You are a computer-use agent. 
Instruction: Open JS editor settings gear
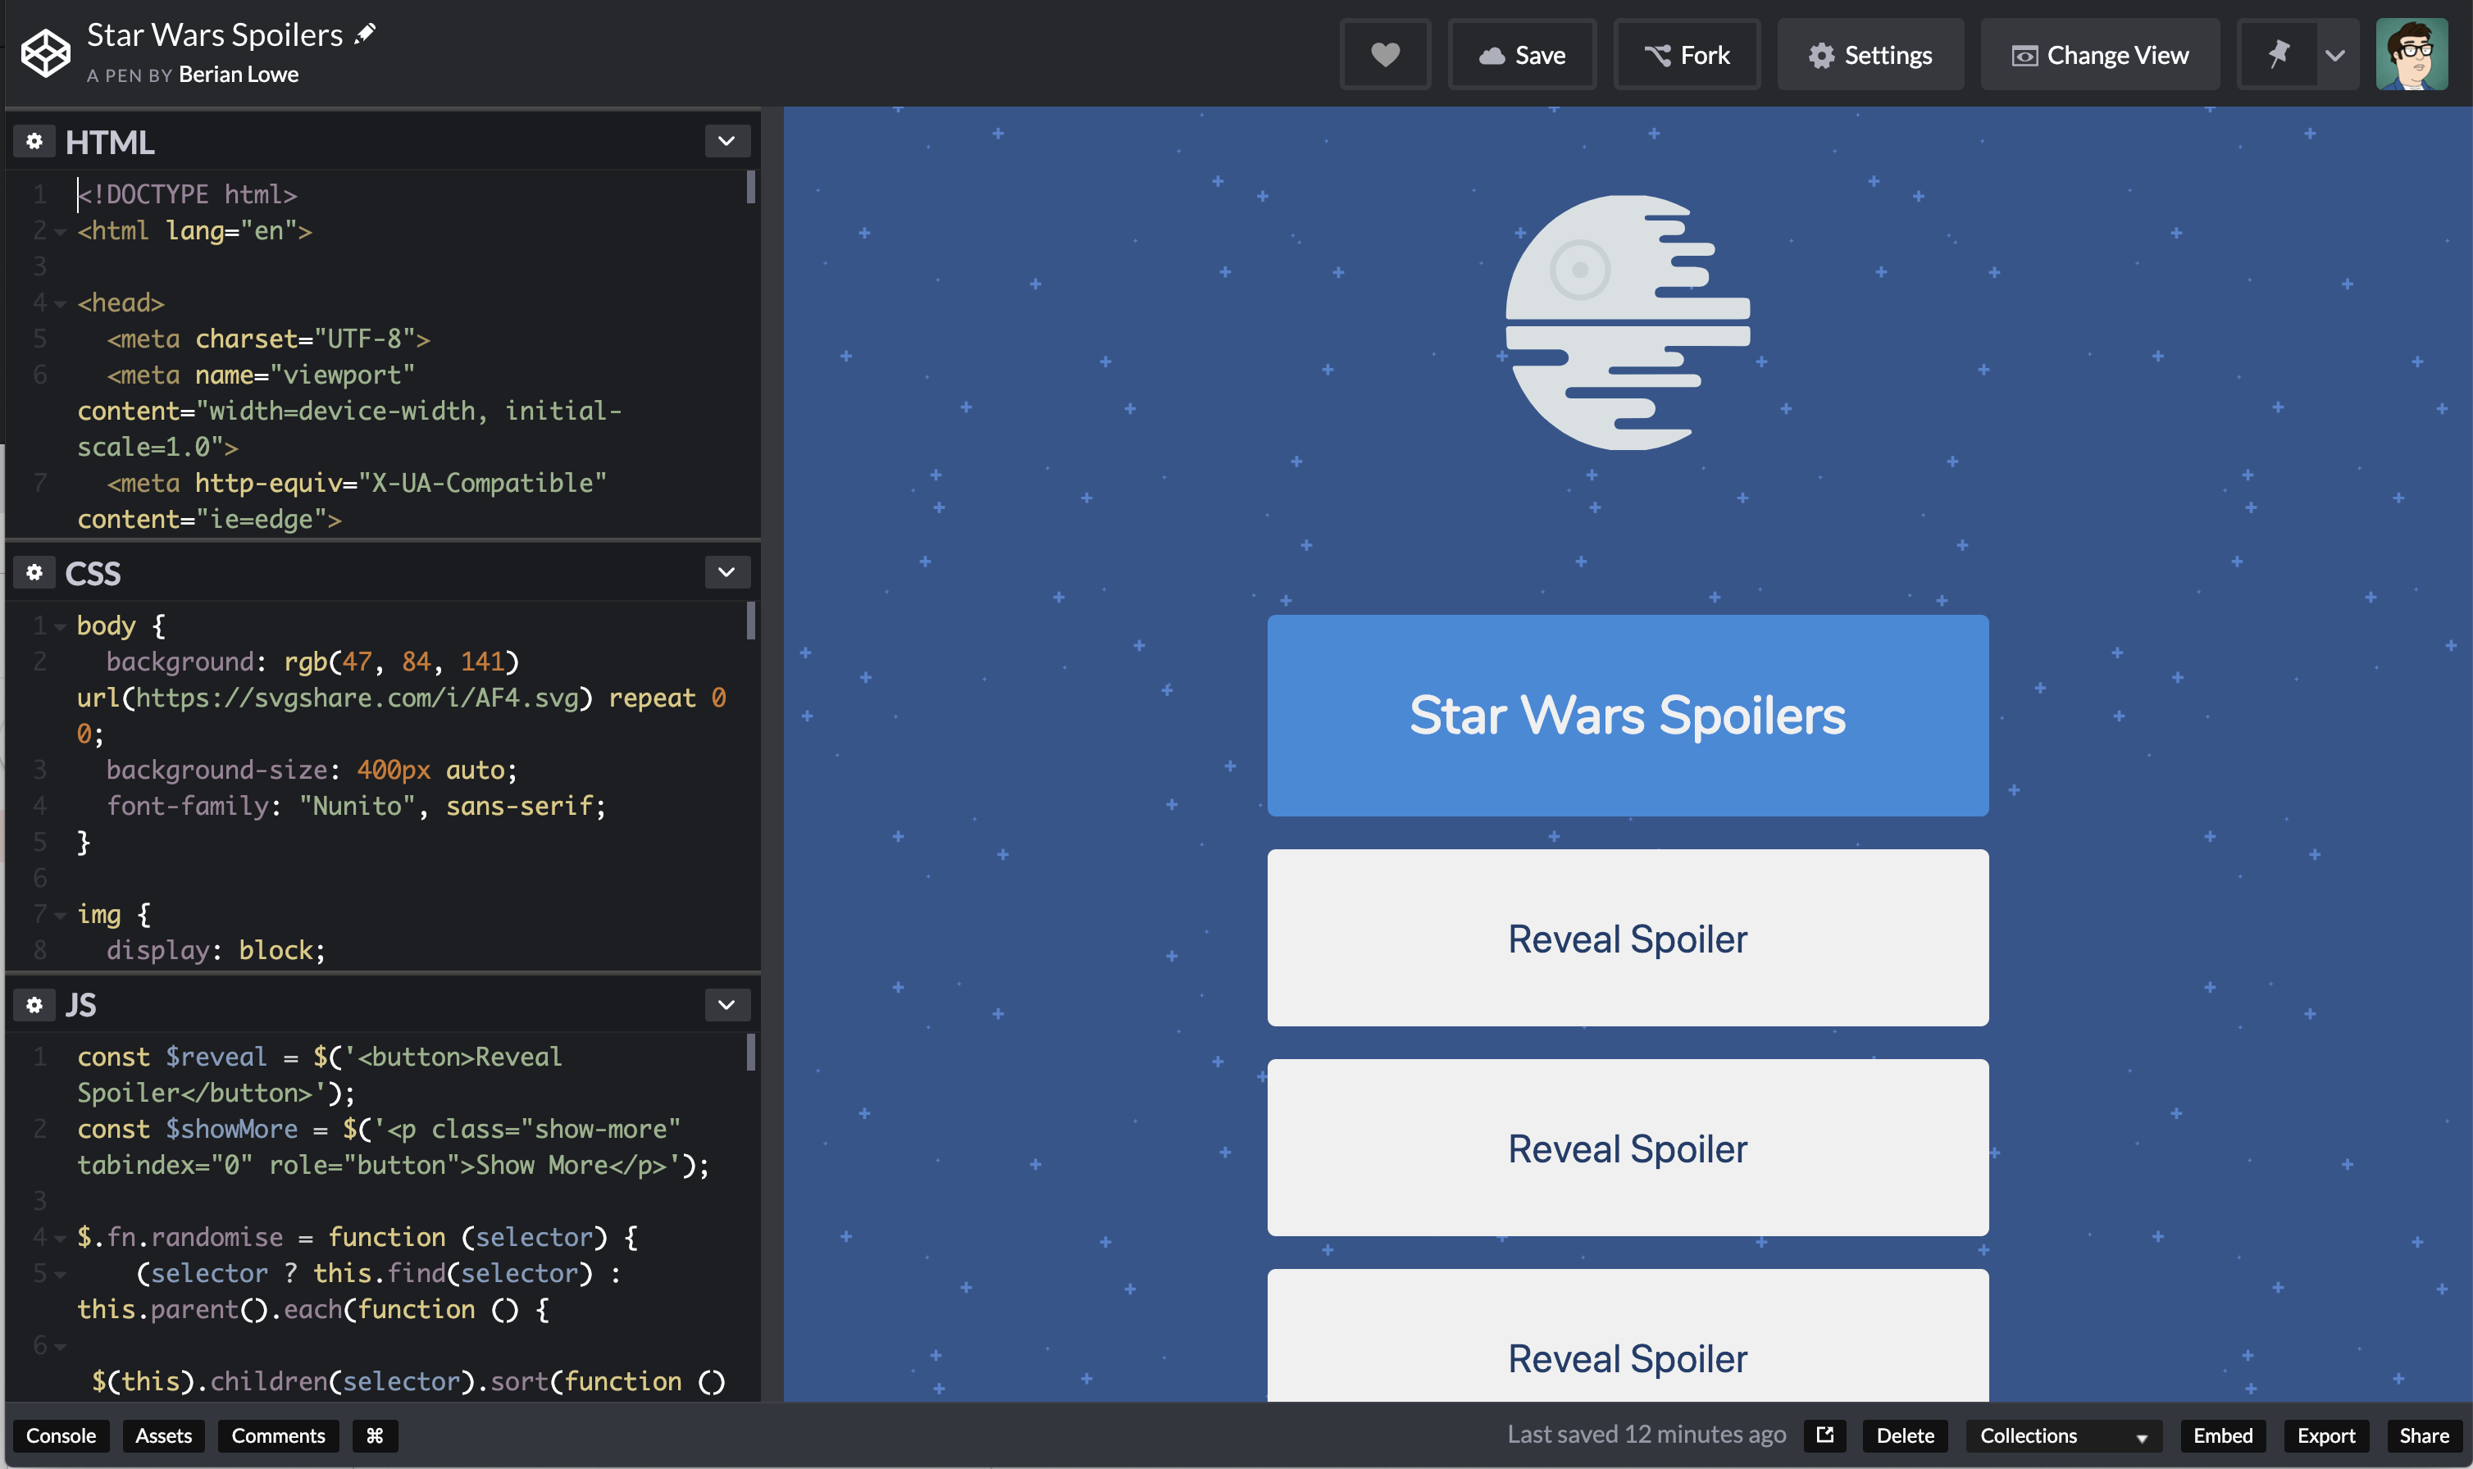tap(34, 1005)
